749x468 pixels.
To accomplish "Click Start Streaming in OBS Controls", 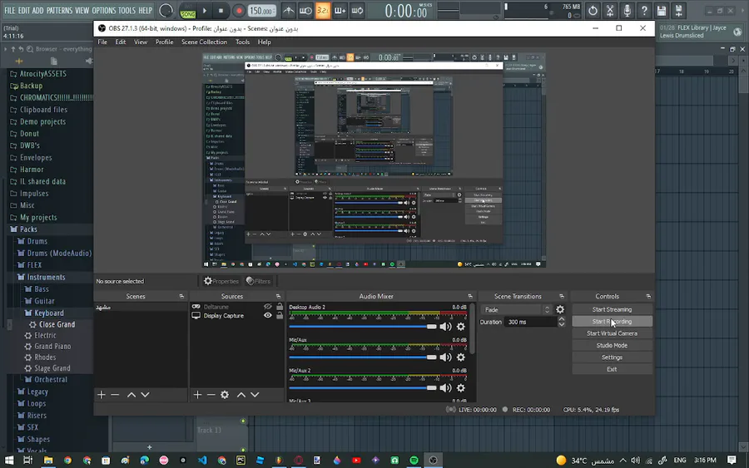I will coord(612,309).
